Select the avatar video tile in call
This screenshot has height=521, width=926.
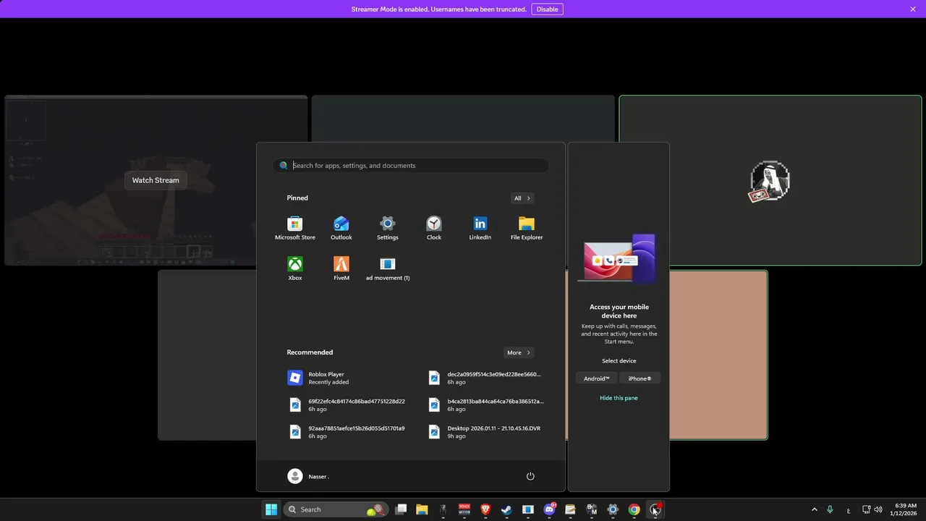770,180
